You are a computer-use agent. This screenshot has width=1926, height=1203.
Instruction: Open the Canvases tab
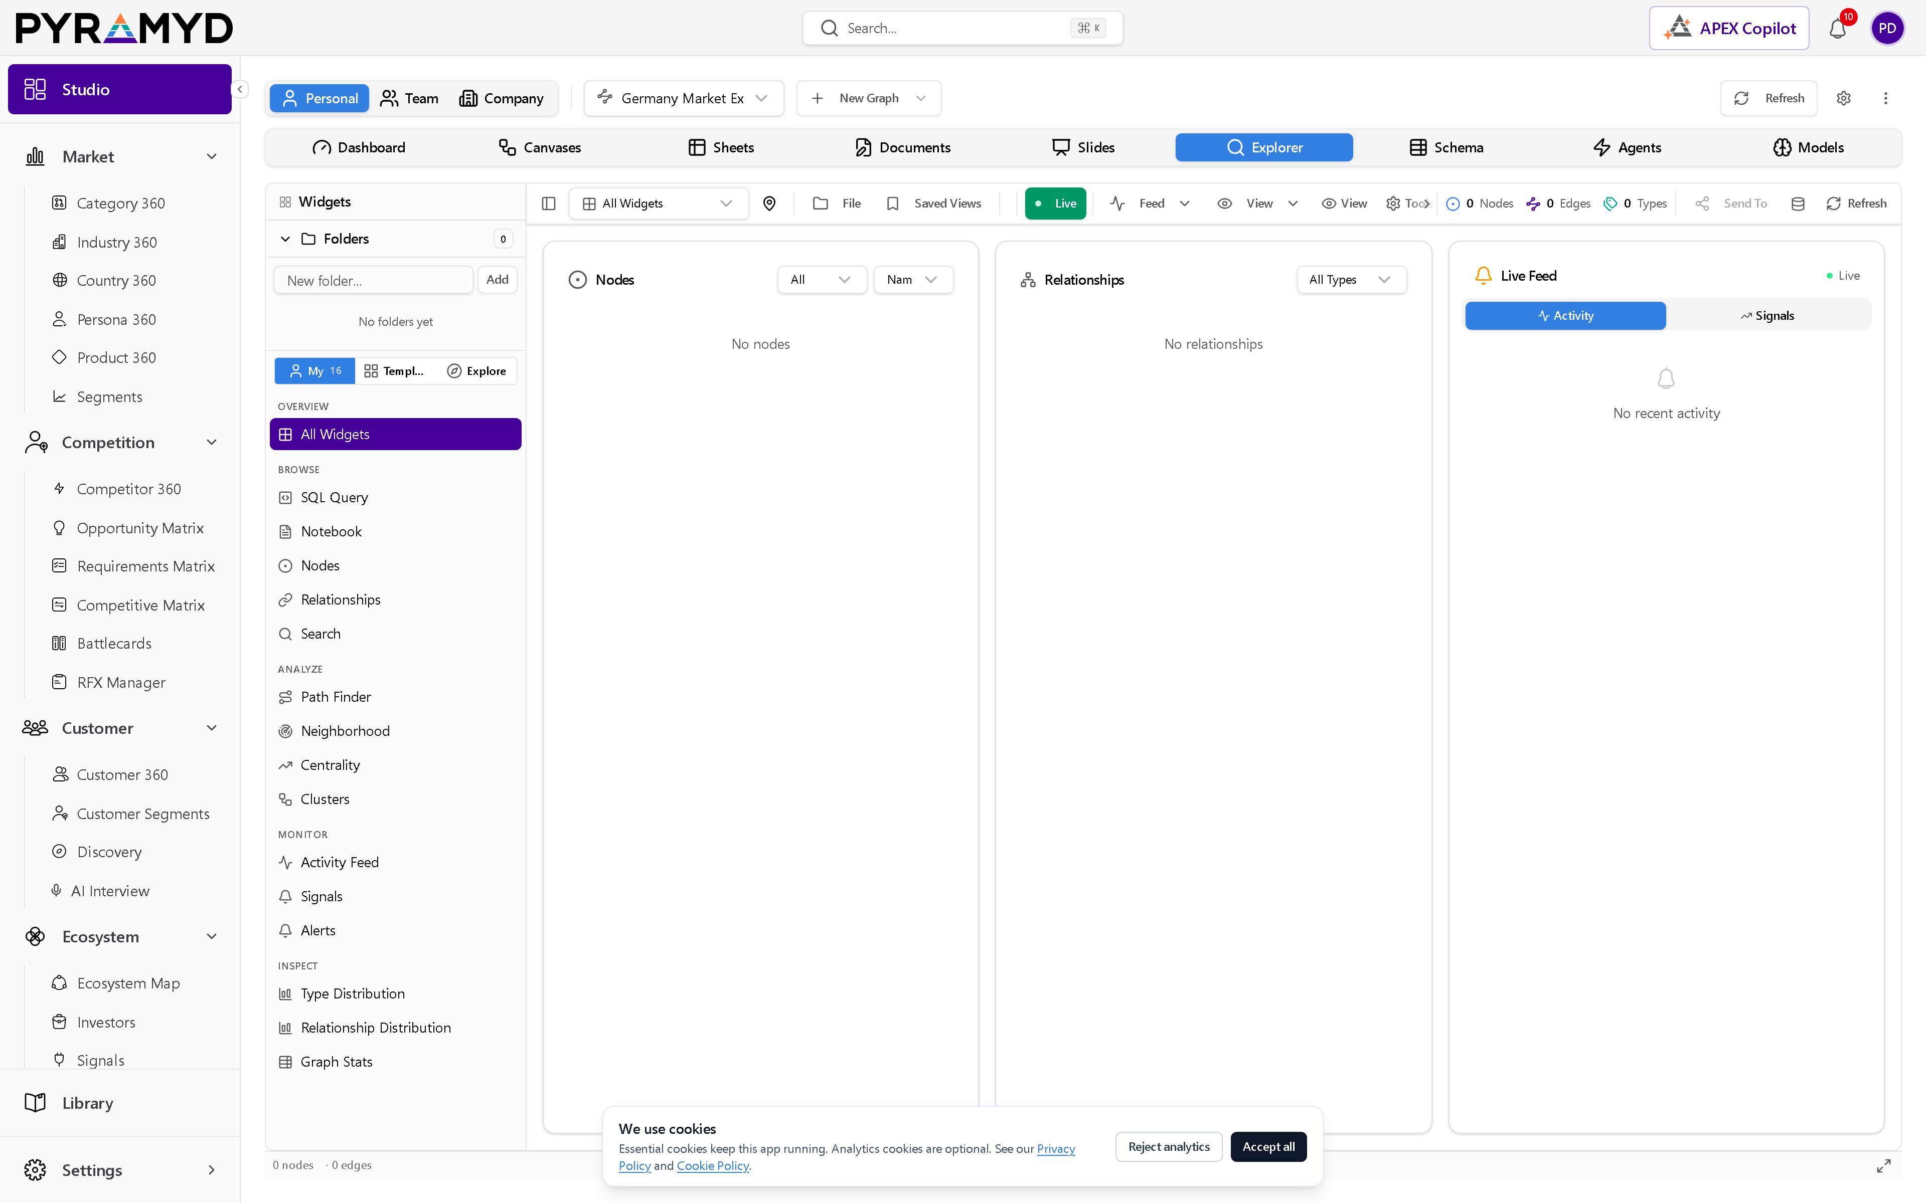(x=540, y=147)
